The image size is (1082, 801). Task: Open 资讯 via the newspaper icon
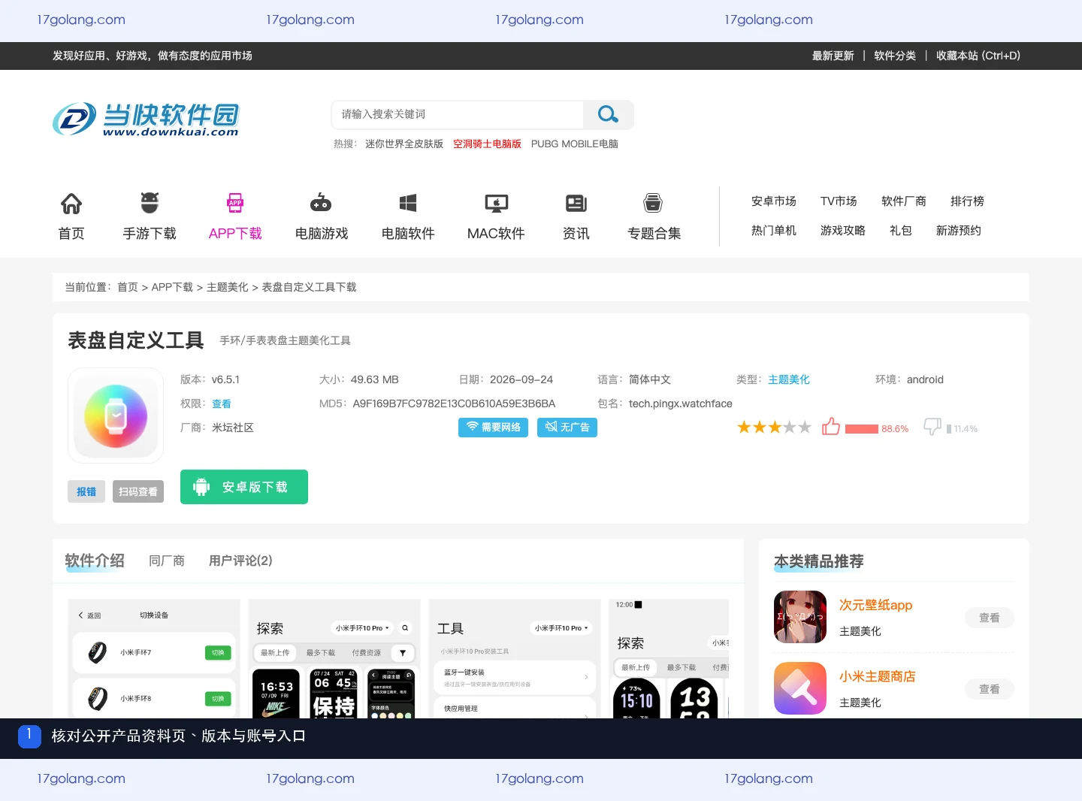(576, 203)
